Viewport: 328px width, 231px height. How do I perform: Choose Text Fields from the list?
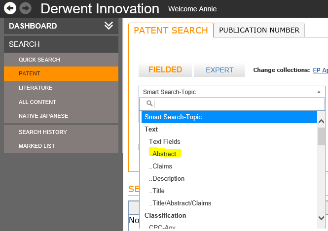click(x=164, y=142)
